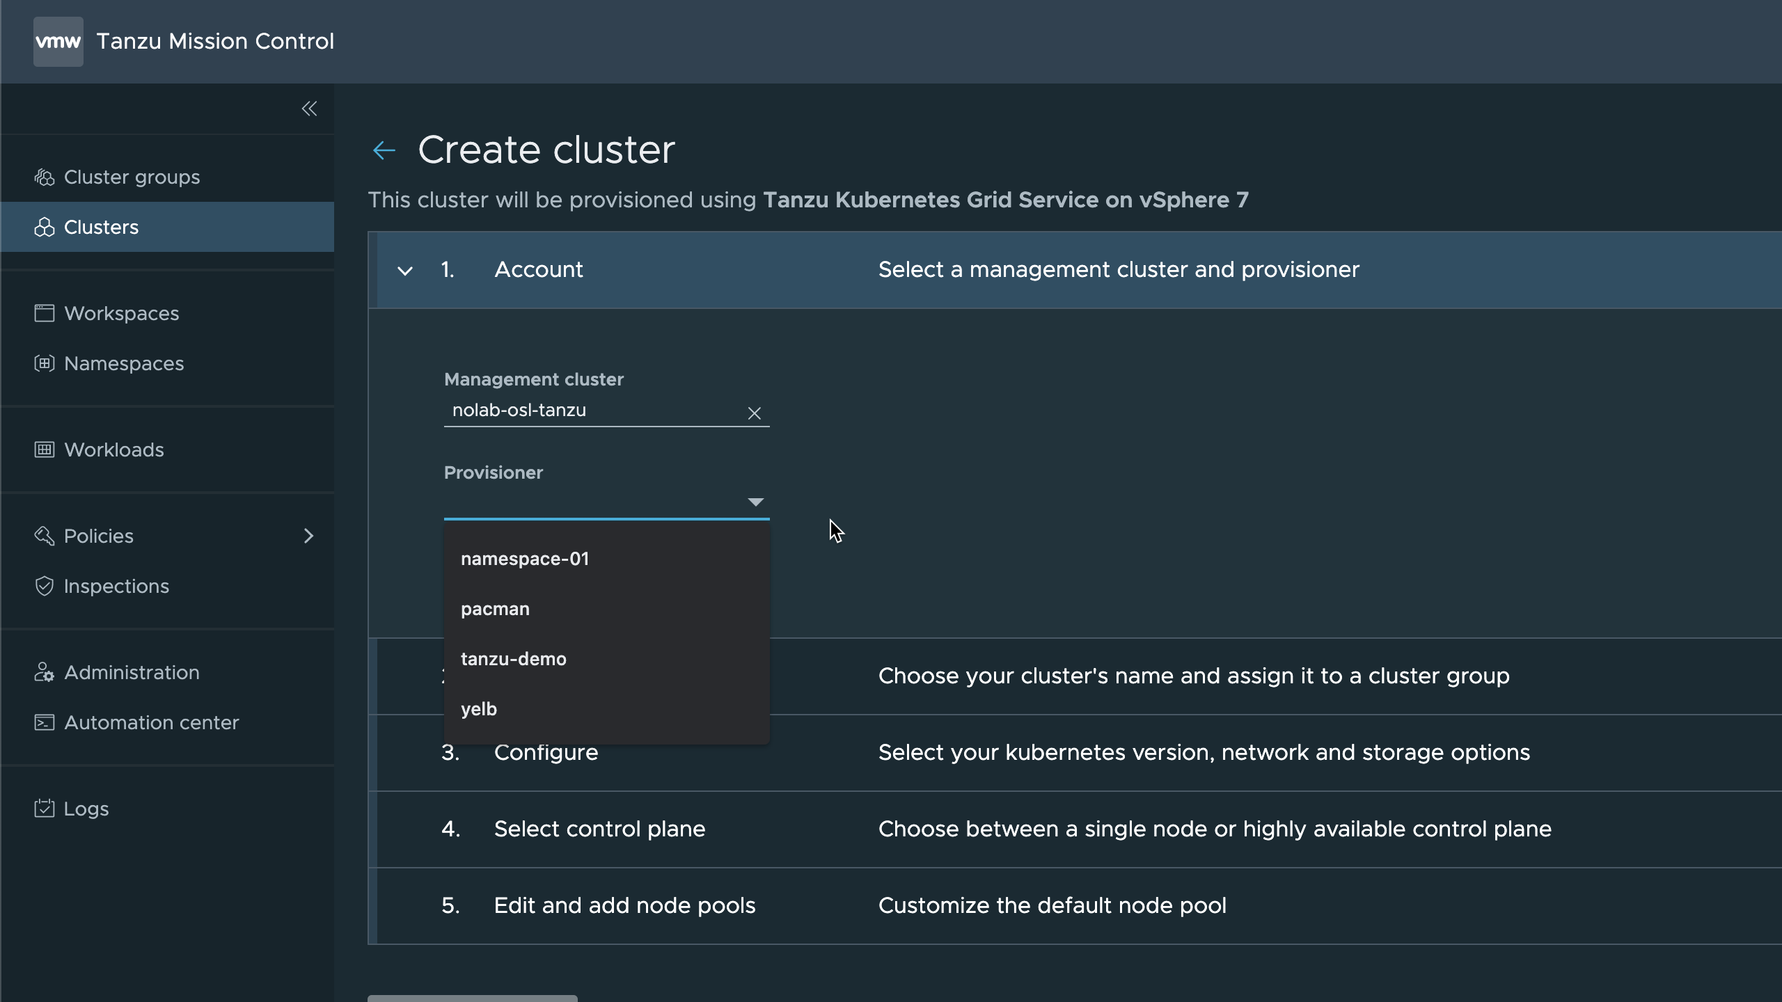Click the Namespaces icon
1782x1002 pixels.
(x=45, y=363)
